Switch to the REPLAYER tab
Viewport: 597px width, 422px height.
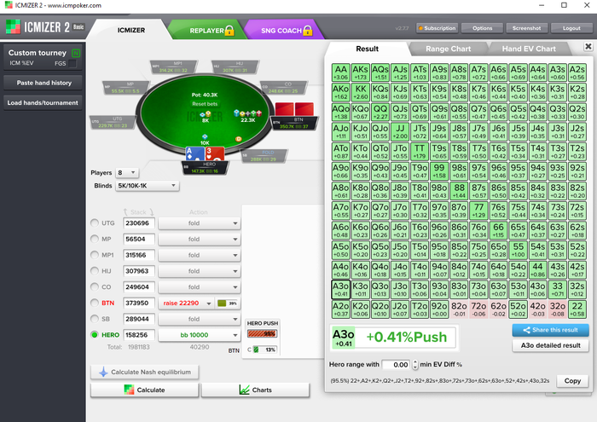pyautogui.click(x=206, y=31)
